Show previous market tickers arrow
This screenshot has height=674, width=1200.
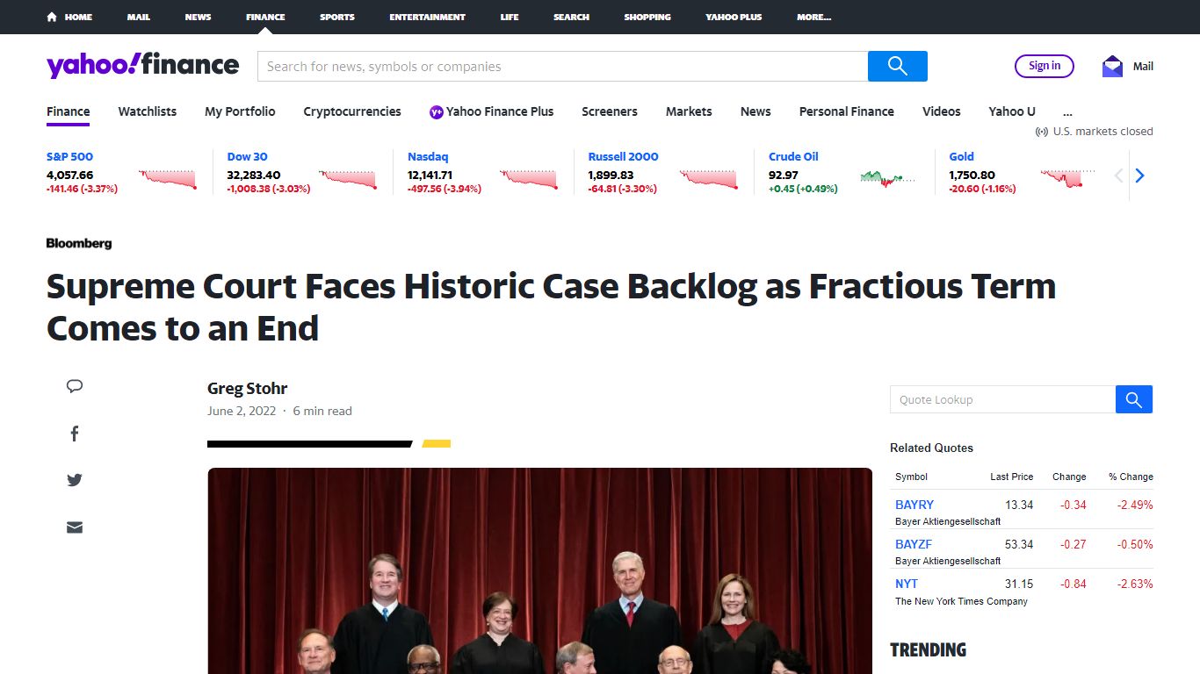pyautogui.click(x=1118, y=176)
